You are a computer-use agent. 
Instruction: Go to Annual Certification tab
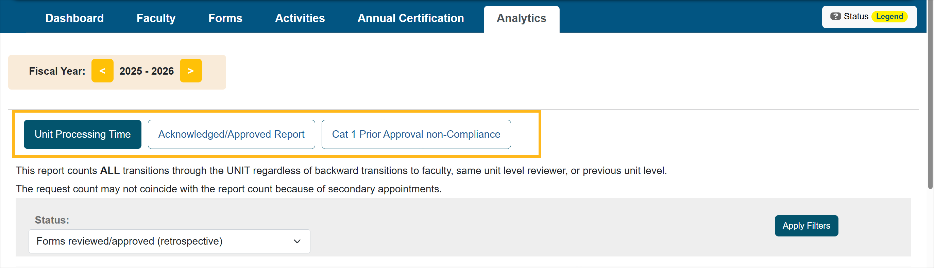(410, 18)
